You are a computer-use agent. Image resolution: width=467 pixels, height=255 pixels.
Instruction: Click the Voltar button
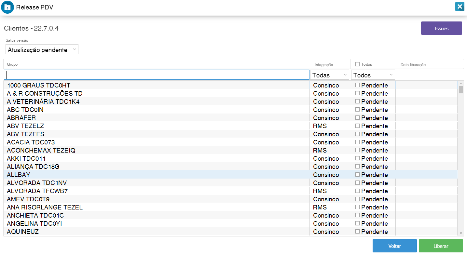point(394,246)
